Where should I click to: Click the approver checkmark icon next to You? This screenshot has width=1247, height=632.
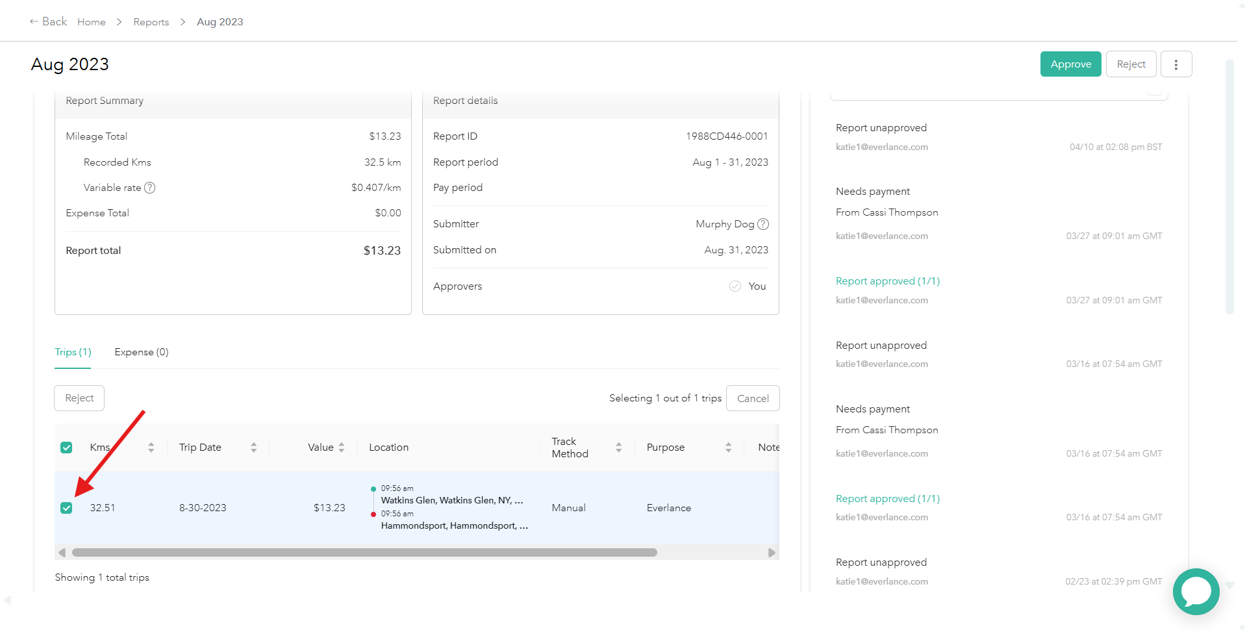pos(735,286)
